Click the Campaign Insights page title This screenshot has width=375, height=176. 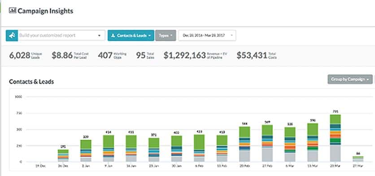tap(45, 11)
